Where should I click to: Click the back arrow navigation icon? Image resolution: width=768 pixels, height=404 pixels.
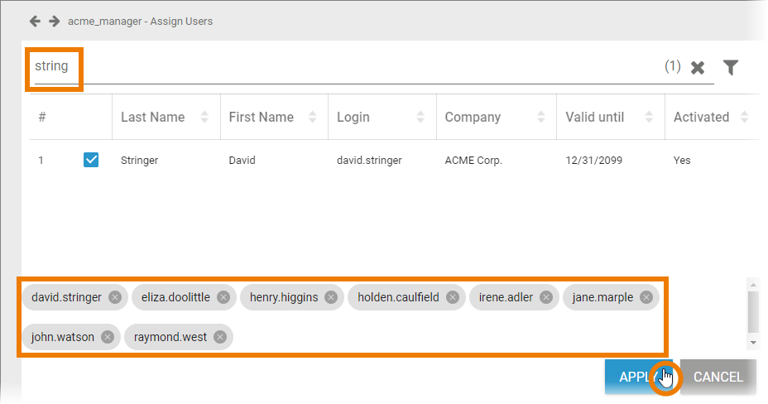35,21
